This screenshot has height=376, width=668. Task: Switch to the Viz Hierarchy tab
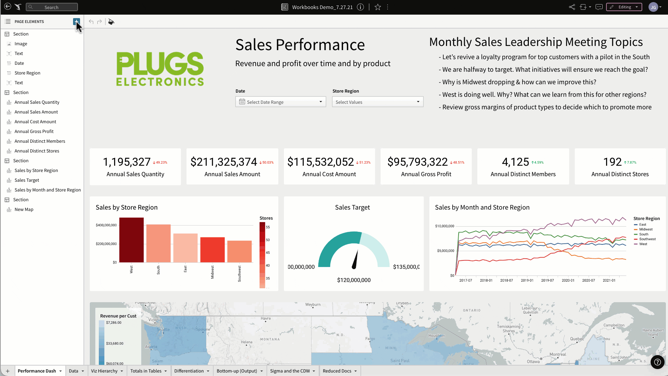click(x=104, y=371)
